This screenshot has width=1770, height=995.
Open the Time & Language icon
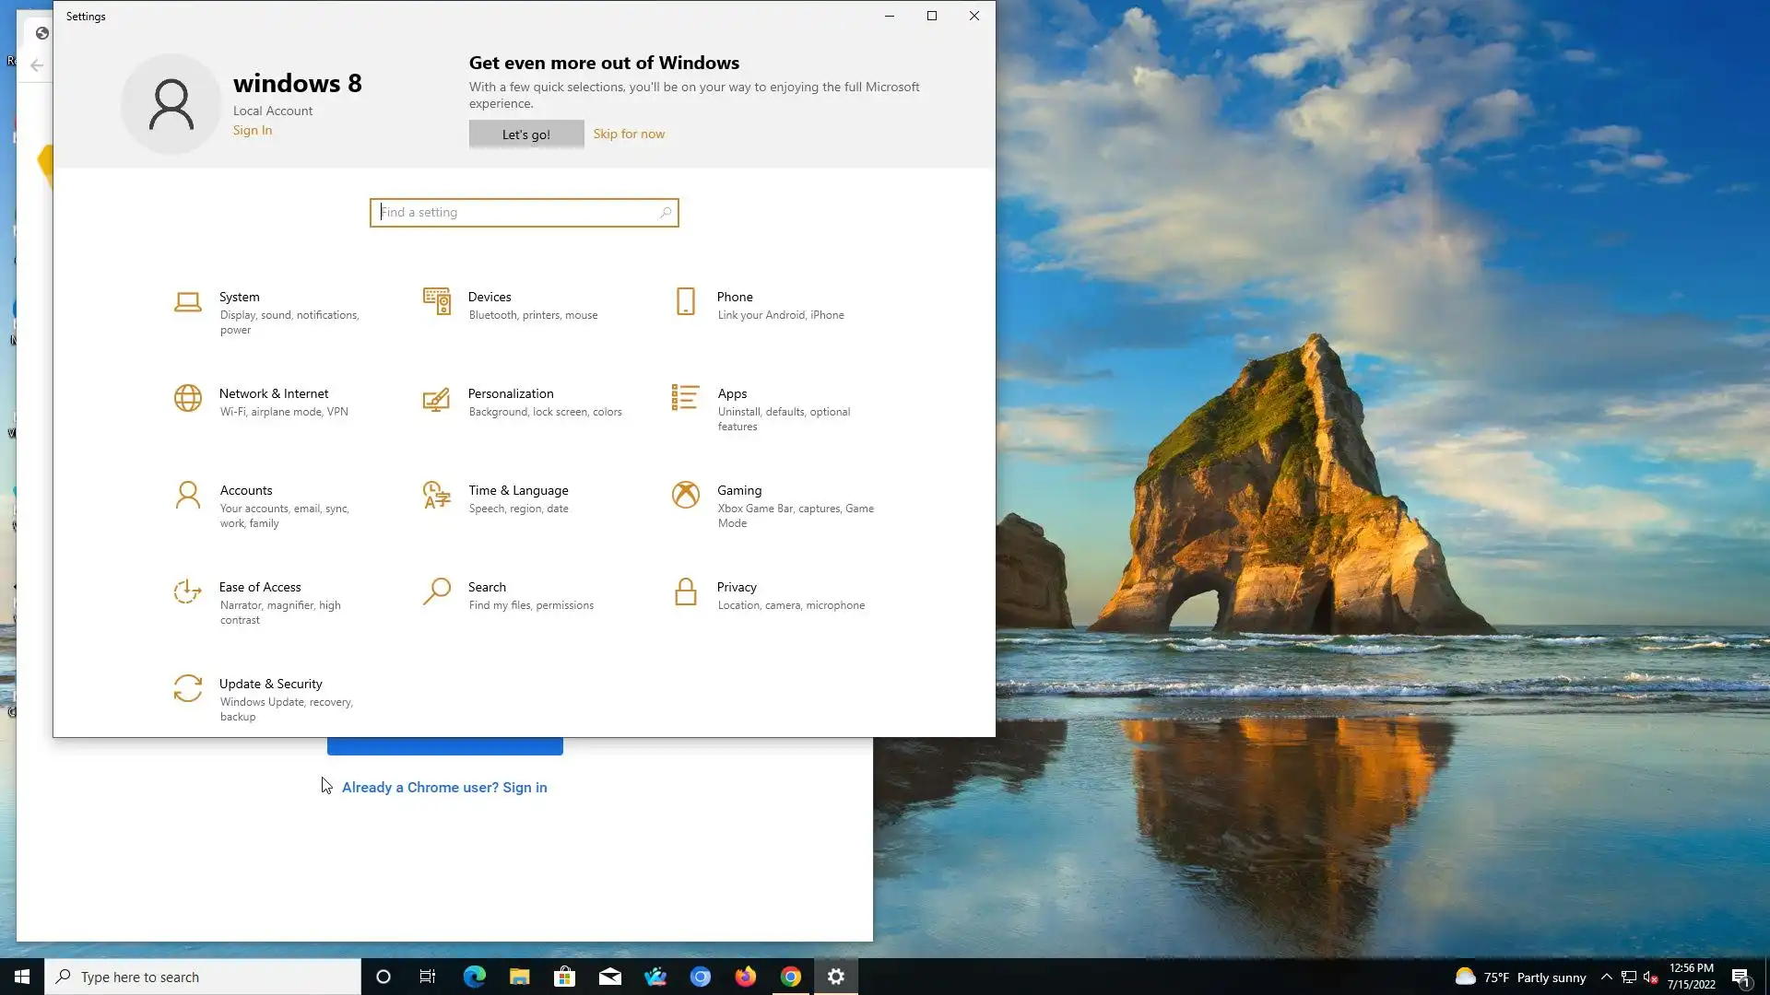pos(437,495)
